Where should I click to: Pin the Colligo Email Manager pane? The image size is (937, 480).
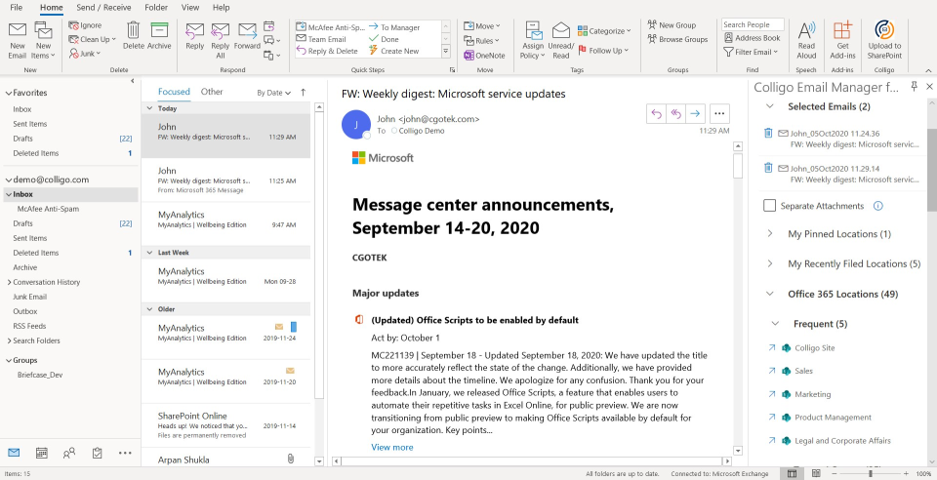pos(914,87)
